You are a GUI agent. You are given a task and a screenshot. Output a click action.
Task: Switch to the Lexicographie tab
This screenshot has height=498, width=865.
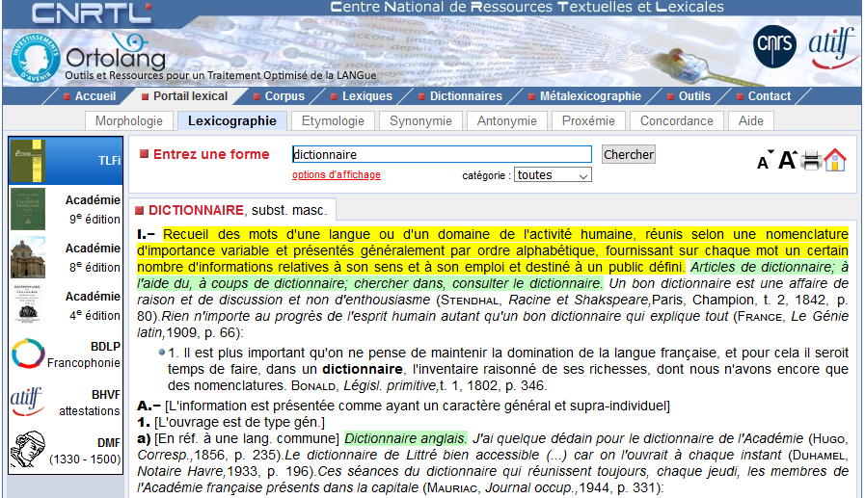[x=232, y=120]
